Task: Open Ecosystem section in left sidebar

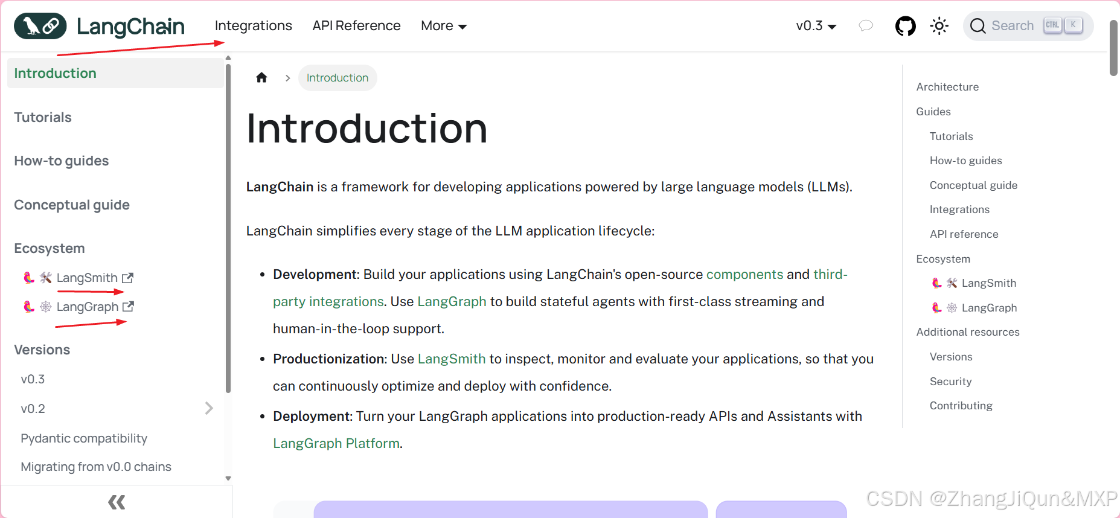Action: [x=50, y=248]
